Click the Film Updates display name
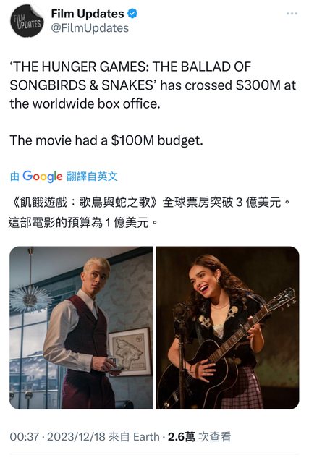Screen dimensions: 309x463 tap(88, 14)
